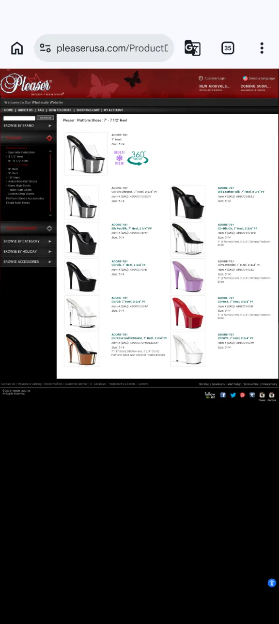The image size is (279, 624).
Task: Select Ankle/Mid-Calf Boots category
Action: coord(22,182)
